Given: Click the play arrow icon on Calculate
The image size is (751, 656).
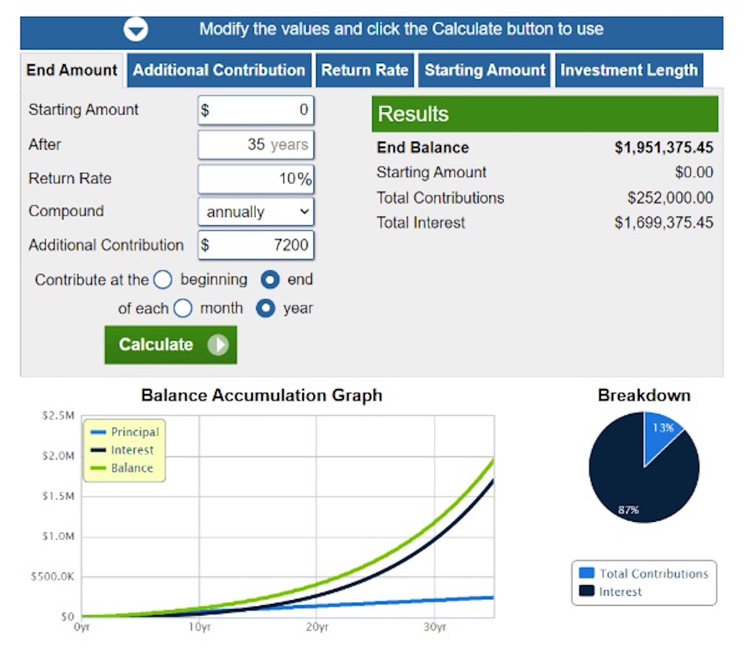Looking at the screenshot, I should (x=218, y=345).
